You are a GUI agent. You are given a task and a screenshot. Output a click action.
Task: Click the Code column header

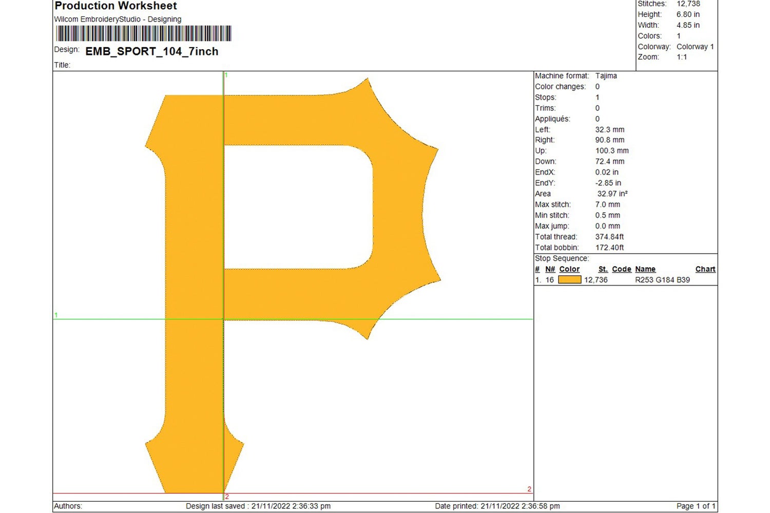(622, 269)
